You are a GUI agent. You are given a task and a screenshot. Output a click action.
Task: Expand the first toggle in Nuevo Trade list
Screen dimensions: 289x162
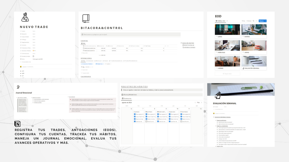pos(21,71)
